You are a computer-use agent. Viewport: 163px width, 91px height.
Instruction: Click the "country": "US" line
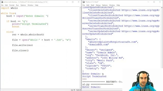[96, 69]
